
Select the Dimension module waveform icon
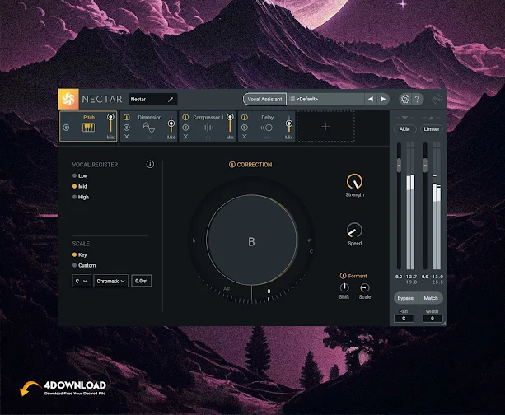pos(148,128)
